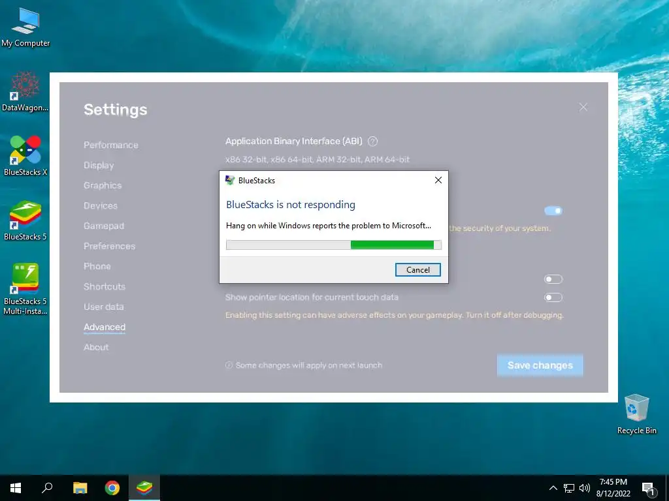Open Google Chrome from taskbar
The height and width of the screenshot is (501, 669).
112,488
